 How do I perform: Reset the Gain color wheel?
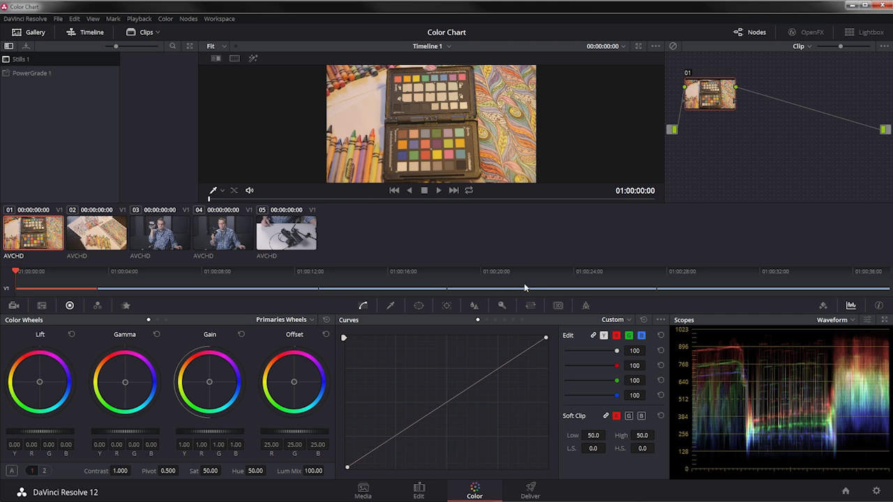click(241, 334)
